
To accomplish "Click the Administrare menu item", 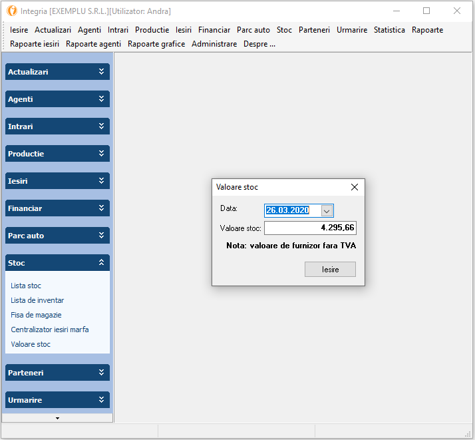I will pos(214,44).
